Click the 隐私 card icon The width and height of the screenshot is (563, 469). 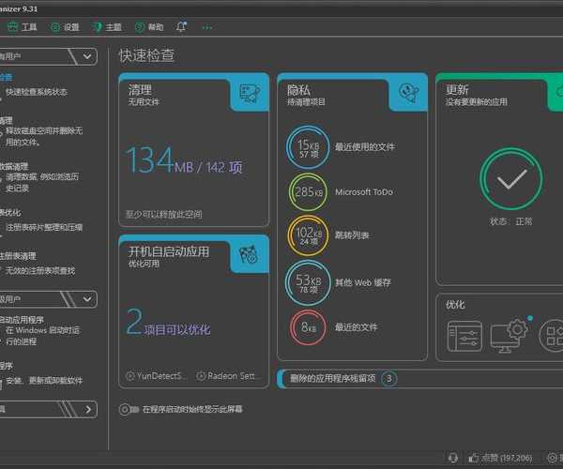coord(408,93)
